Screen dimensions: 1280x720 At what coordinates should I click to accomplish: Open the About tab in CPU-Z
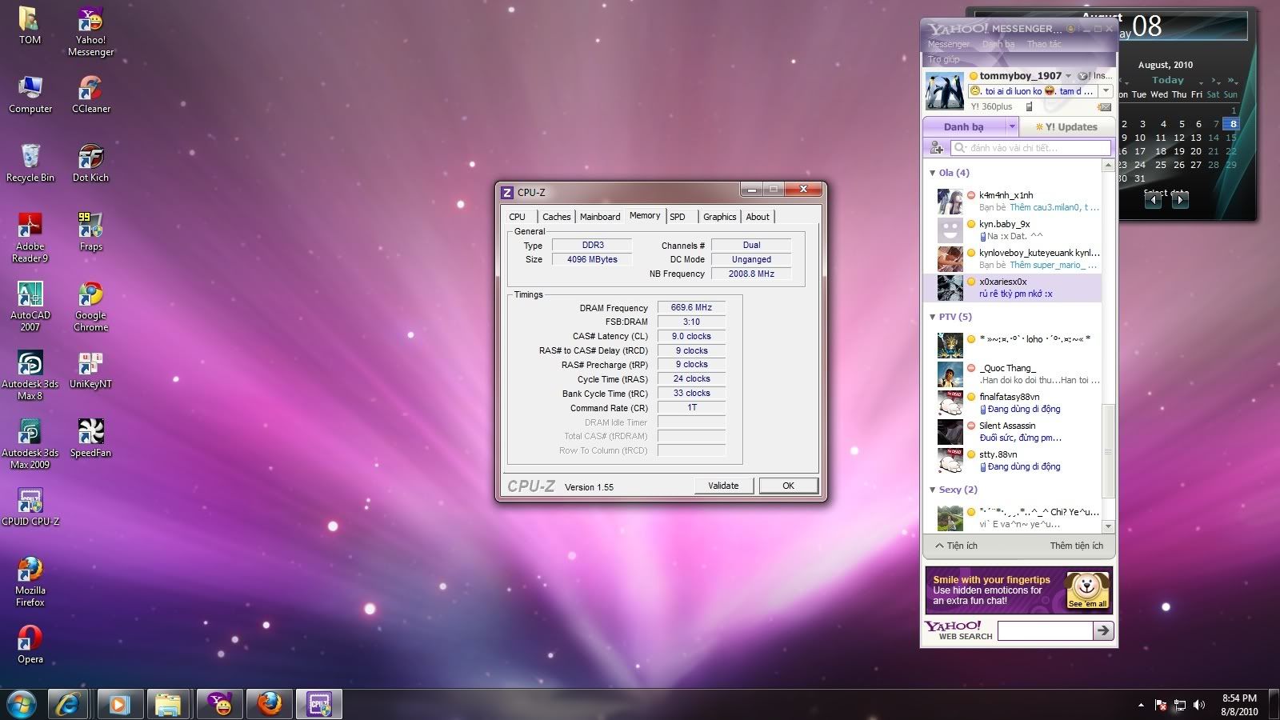[x=758, y=217]
